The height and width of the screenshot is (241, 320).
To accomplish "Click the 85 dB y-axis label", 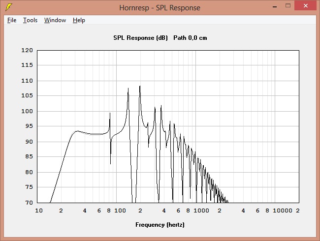I will pos(29,156).
